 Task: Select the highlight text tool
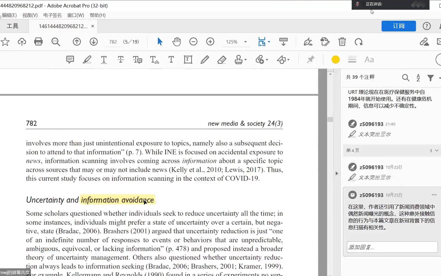(87, 60)
